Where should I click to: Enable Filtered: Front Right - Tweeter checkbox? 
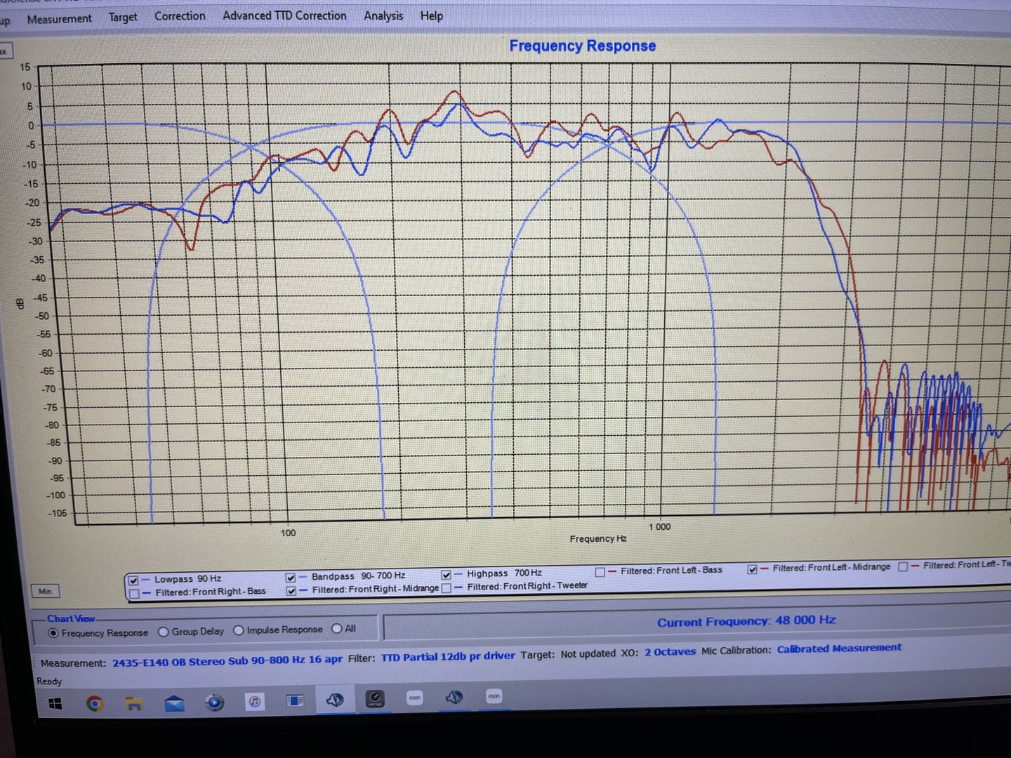pos(447,588)
